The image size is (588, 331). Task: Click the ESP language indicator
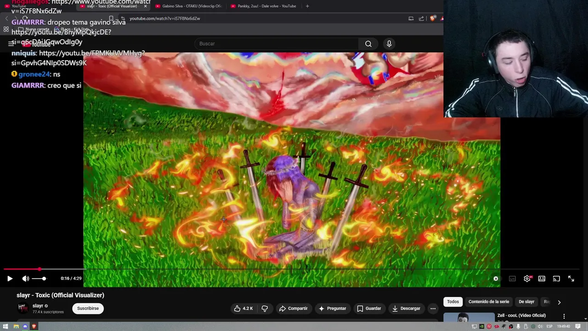549,326
